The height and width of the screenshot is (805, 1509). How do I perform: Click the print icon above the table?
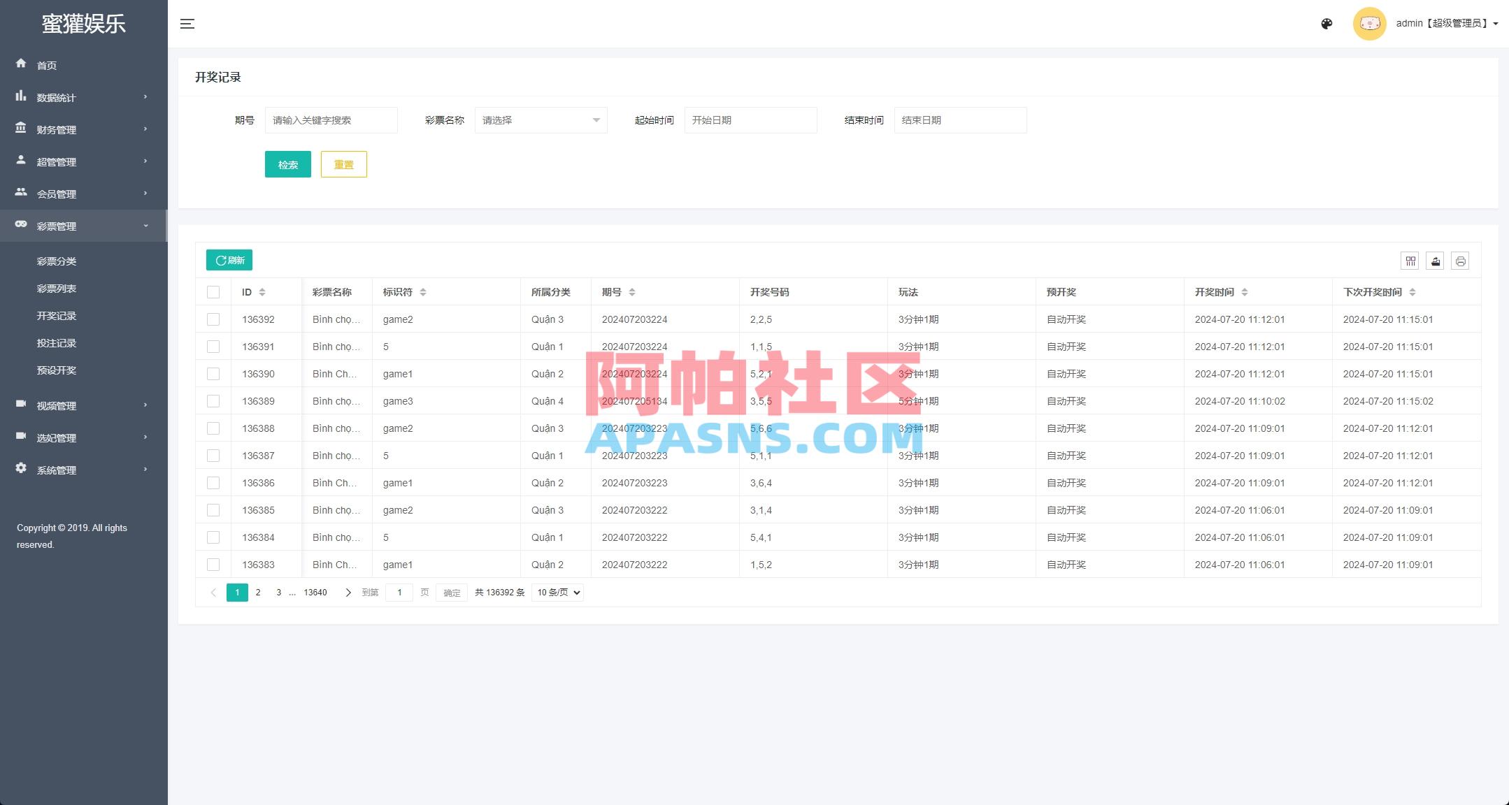coord(1460,261)
